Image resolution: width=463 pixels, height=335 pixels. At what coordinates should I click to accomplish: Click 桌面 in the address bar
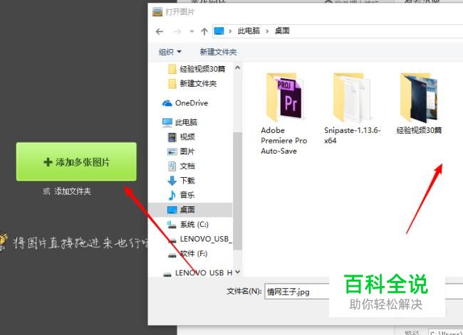pos(282,31)
